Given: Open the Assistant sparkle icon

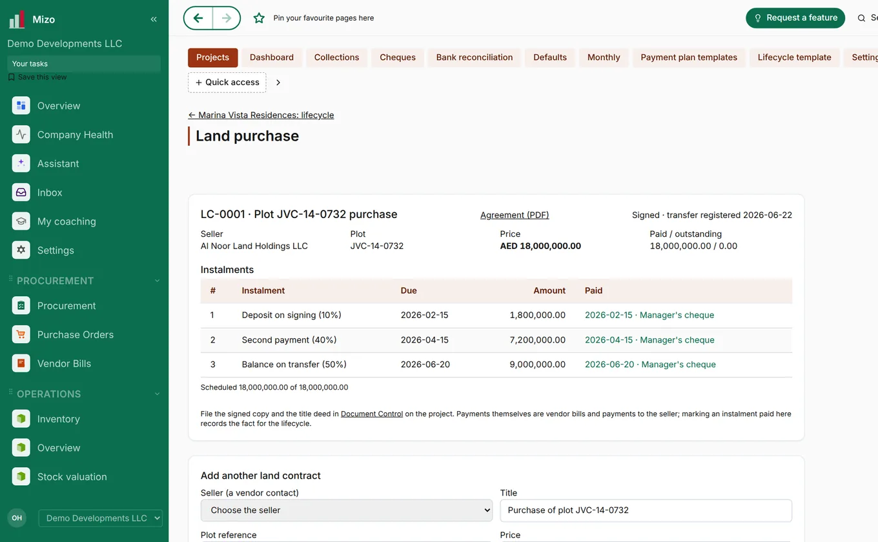Looking at the screenshot, I should (x=21, y=163).
